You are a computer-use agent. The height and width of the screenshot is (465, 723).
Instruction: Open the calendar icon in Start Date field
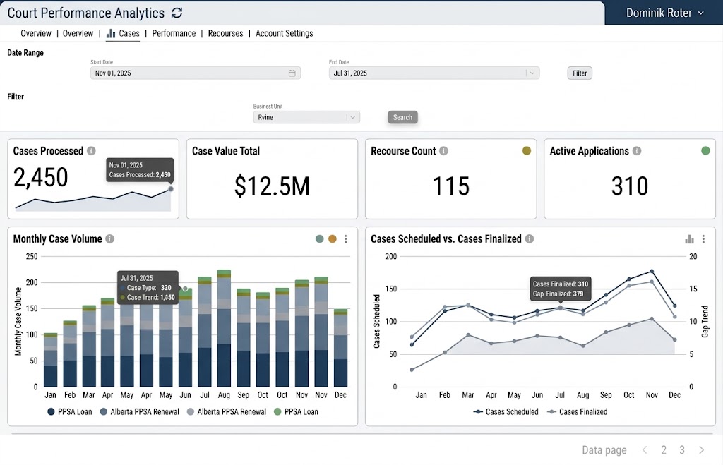292,73
